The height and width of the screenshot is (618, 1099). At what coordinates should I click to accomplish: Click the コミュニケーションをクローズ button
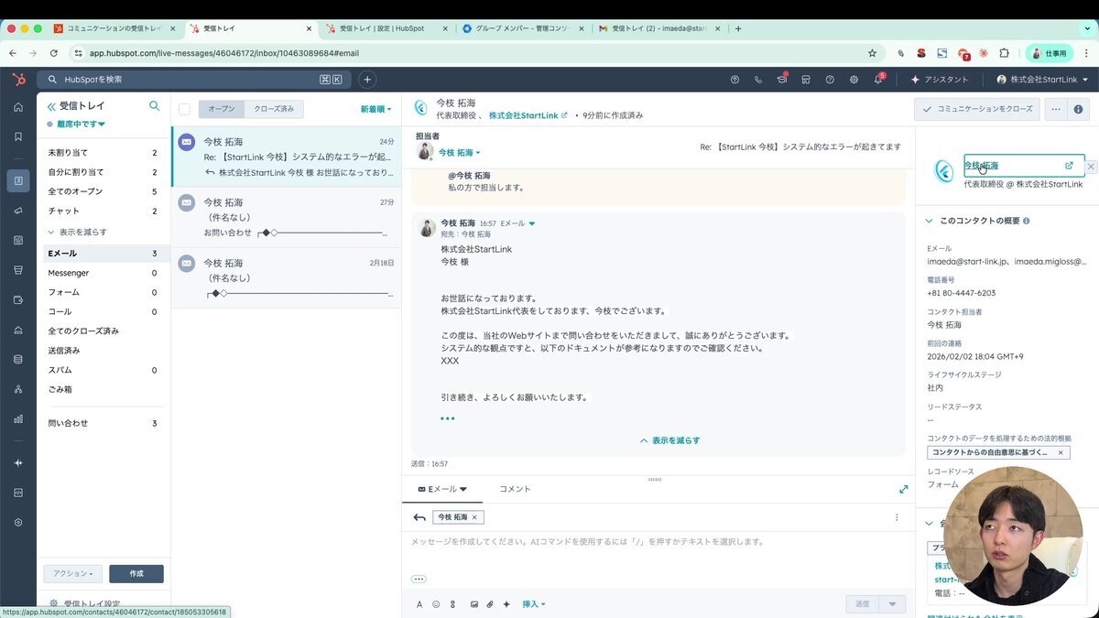point(978,108)
